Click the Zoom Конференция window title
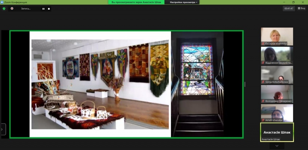Viewport: 308px width, 150px height. point(16,2)
